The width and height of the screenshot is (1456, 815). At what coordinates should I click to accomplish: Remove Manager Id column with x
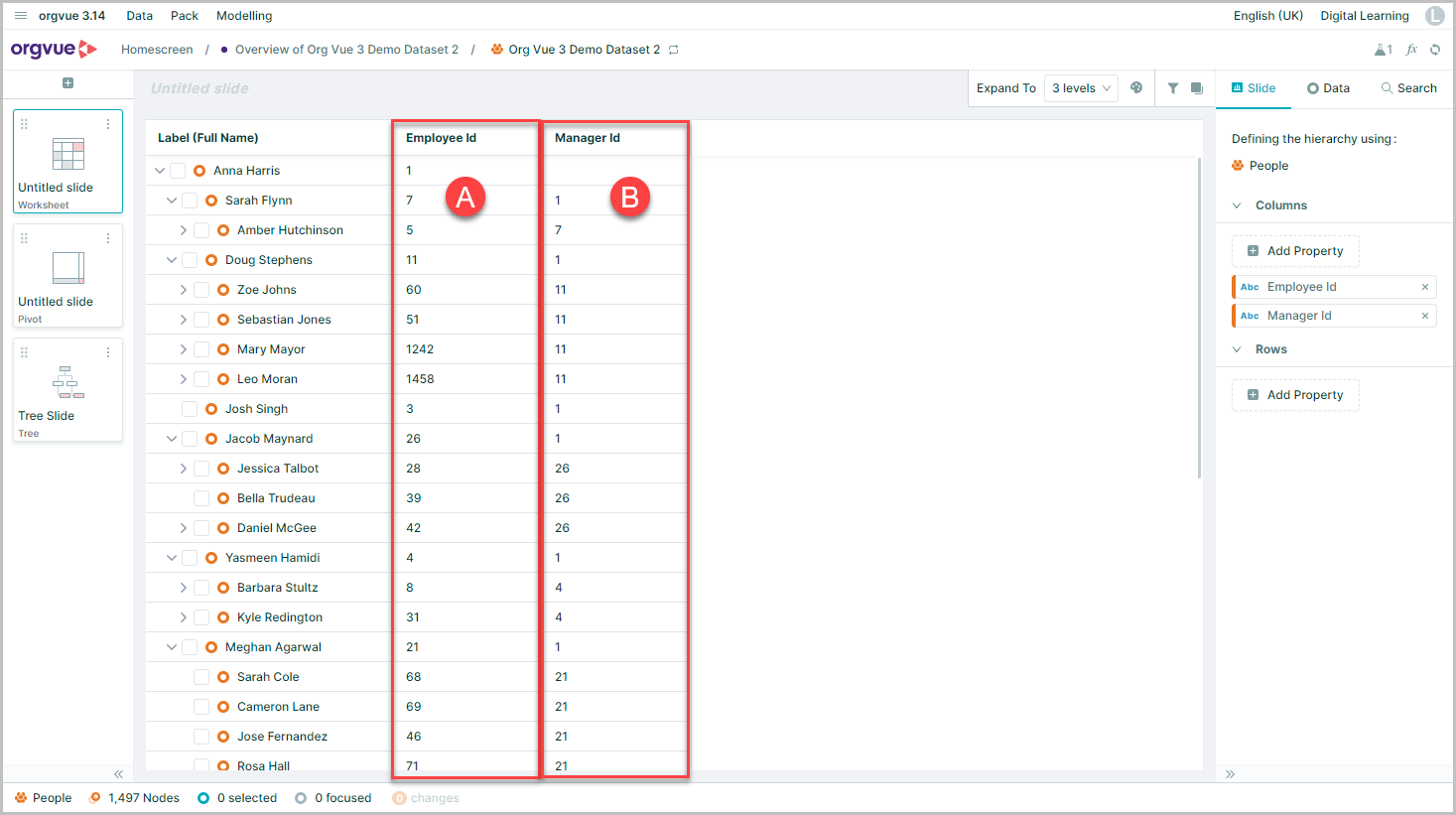point(1425,316)
